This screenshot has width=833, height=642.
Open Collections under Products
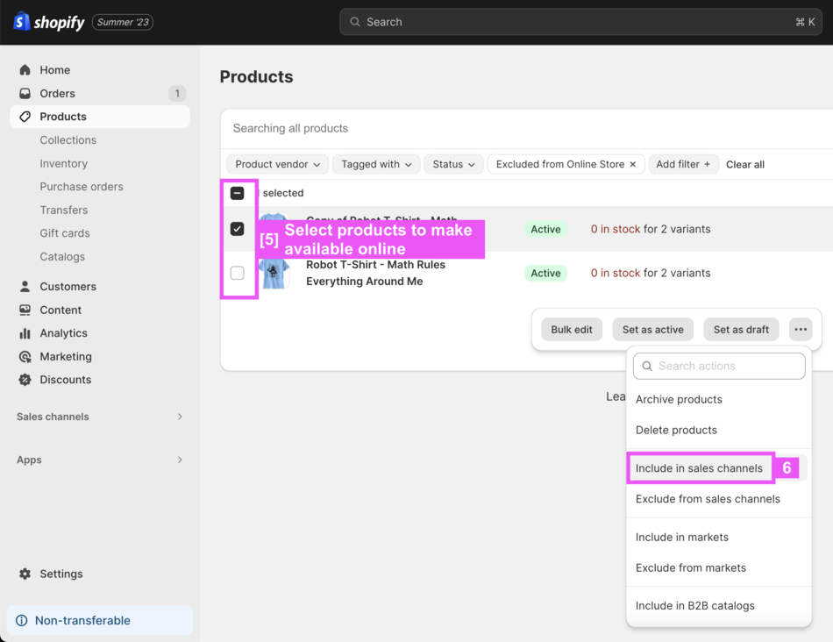(x=68, y=140)
